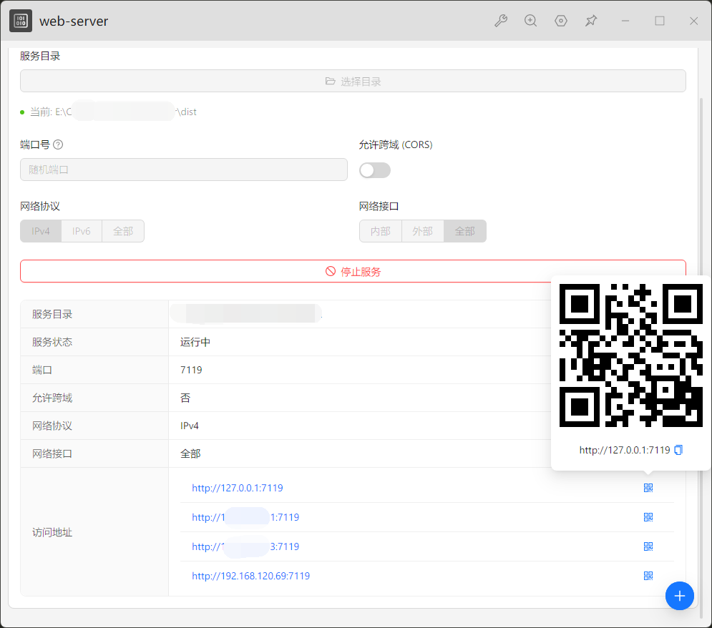Select IPv6 network protocol
This screenshot has width=712, height=628.
(82, 231)
